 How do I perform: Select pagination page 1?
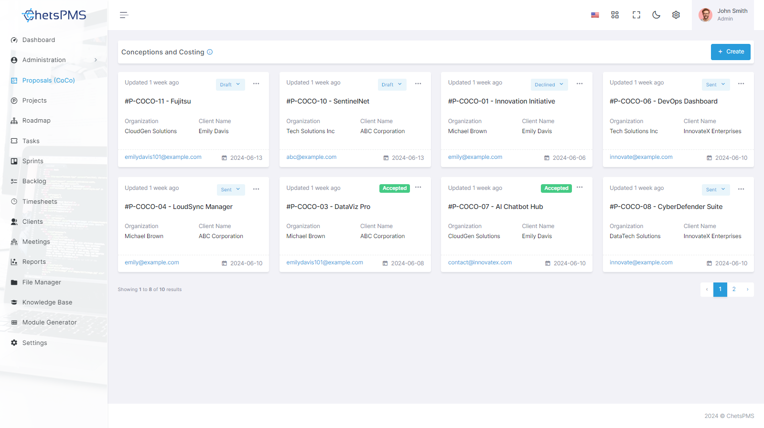click(720, 290)
